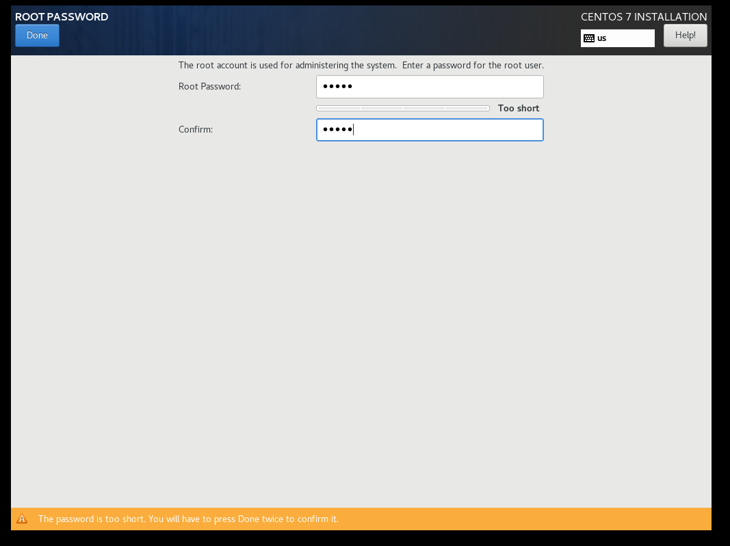Click the ROOT PASSWORD heading
The width and height of the screenshot is (730, 546).
[62, 17]
